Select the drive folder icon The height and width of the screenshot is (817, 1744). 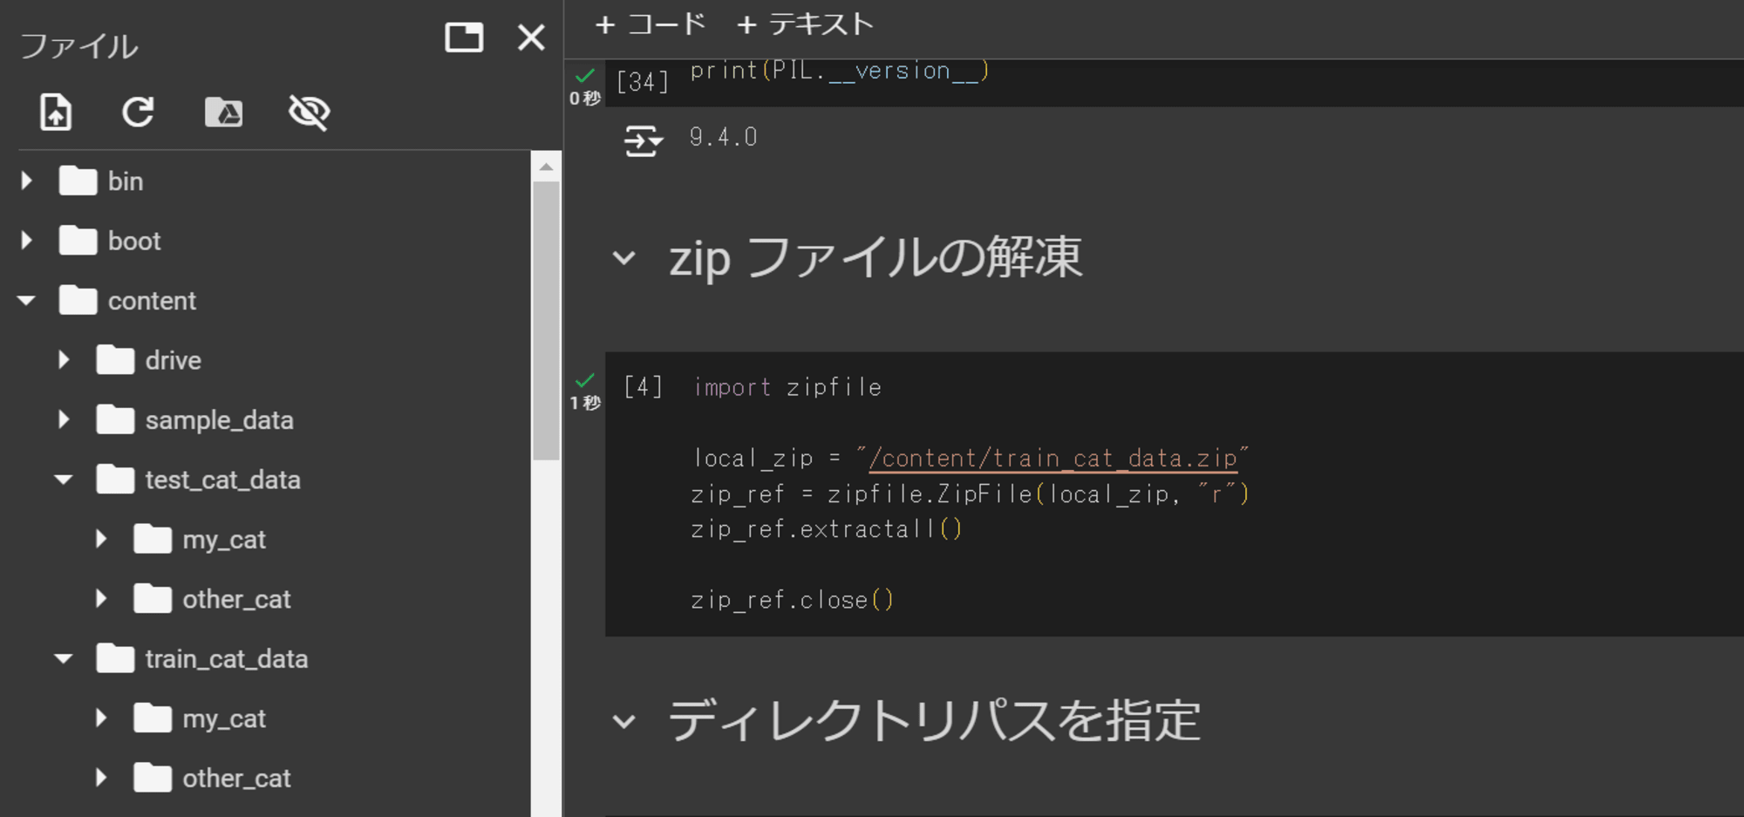point(115,359)
